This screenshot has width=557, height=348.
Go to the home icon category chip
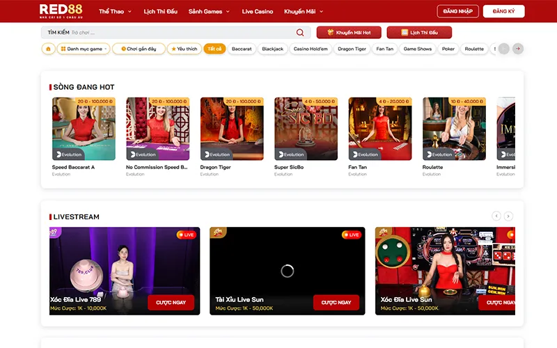tap(48, 49)
